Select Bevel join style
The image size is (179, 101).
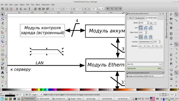[x=151, y=28]
